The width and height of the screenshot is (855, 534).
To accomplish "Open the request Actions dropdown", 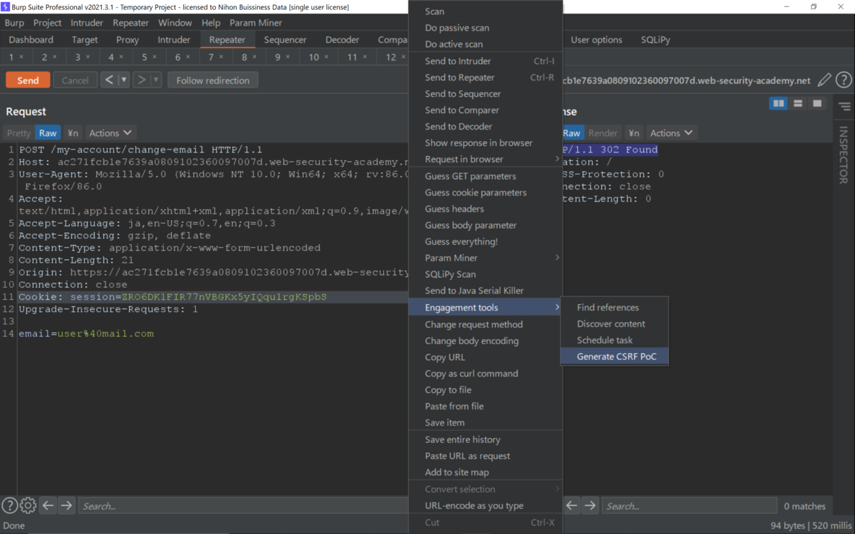I will (110, 133).
